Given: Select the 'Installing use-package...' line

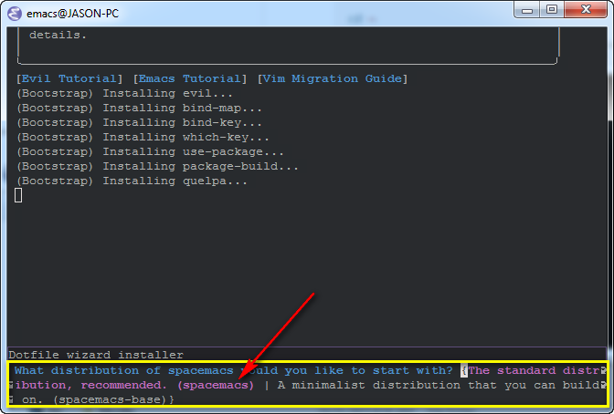Looking at the screenshot, I should click(x=150, y=151).
